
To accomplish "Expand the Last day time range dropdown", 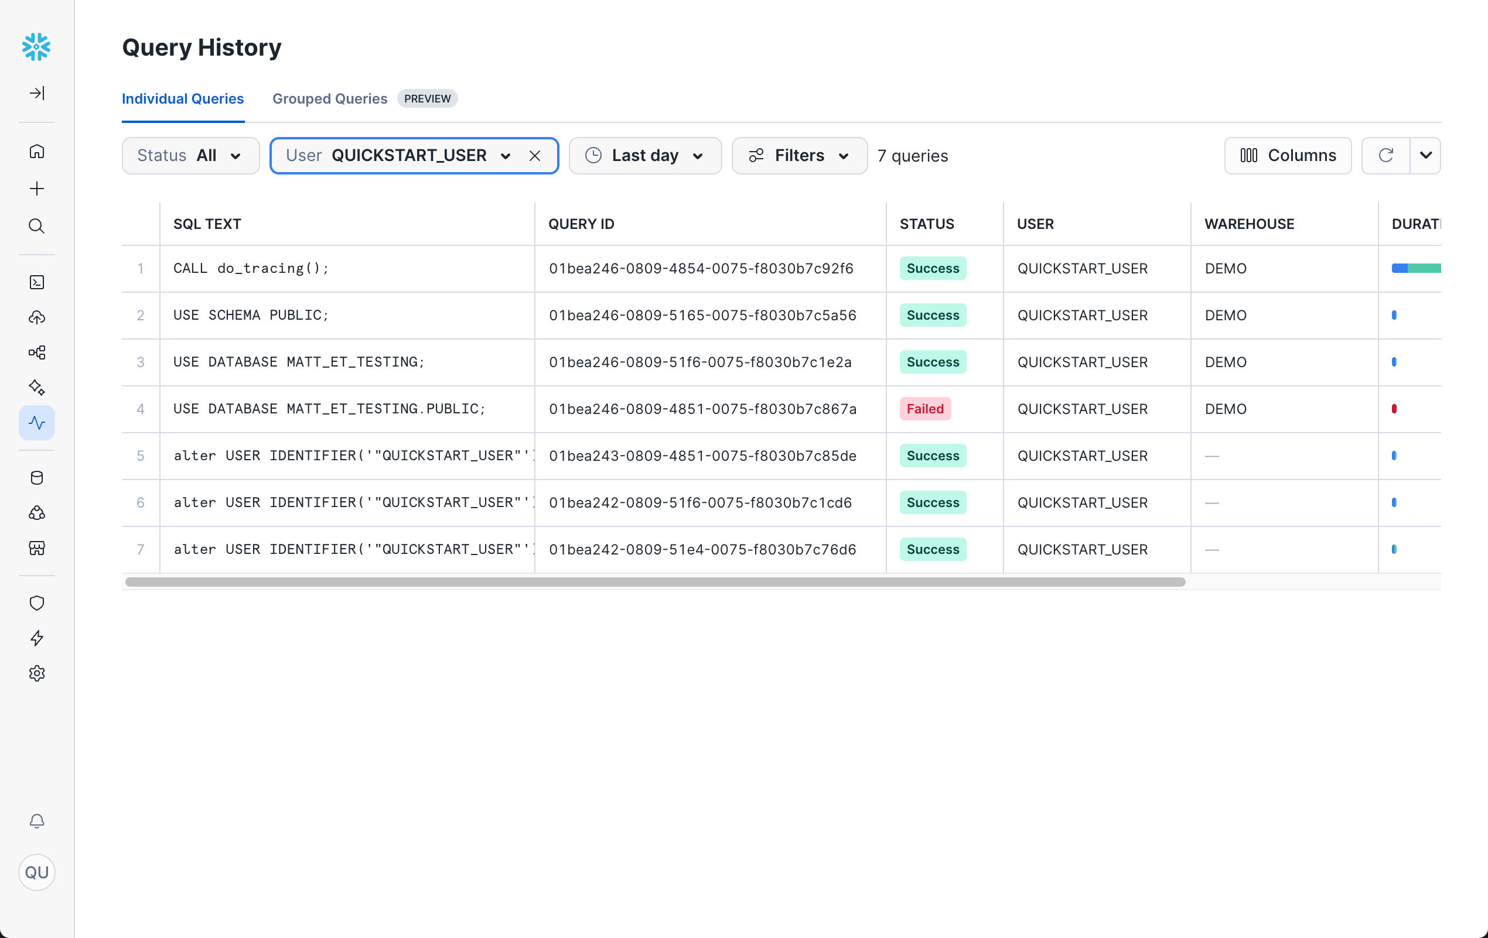I will click(645, 156).
